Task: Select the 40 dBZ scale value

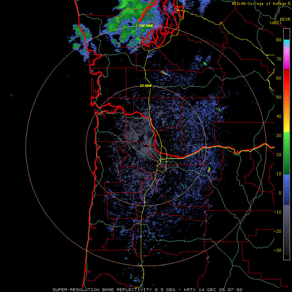Action: 279,116
